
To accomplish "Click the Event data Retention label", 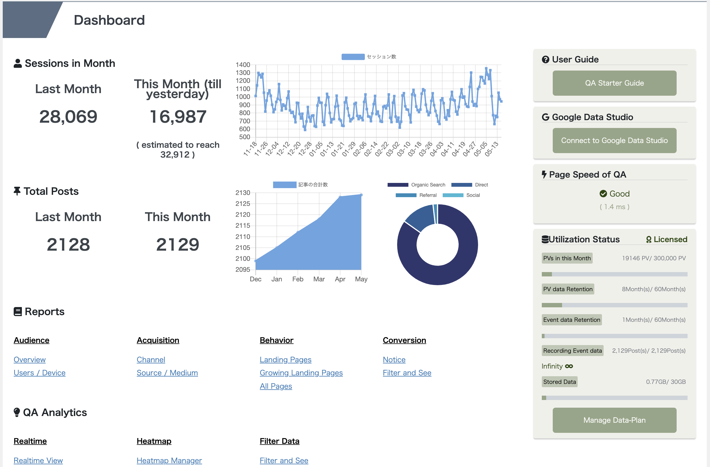I will click(572, 320).
